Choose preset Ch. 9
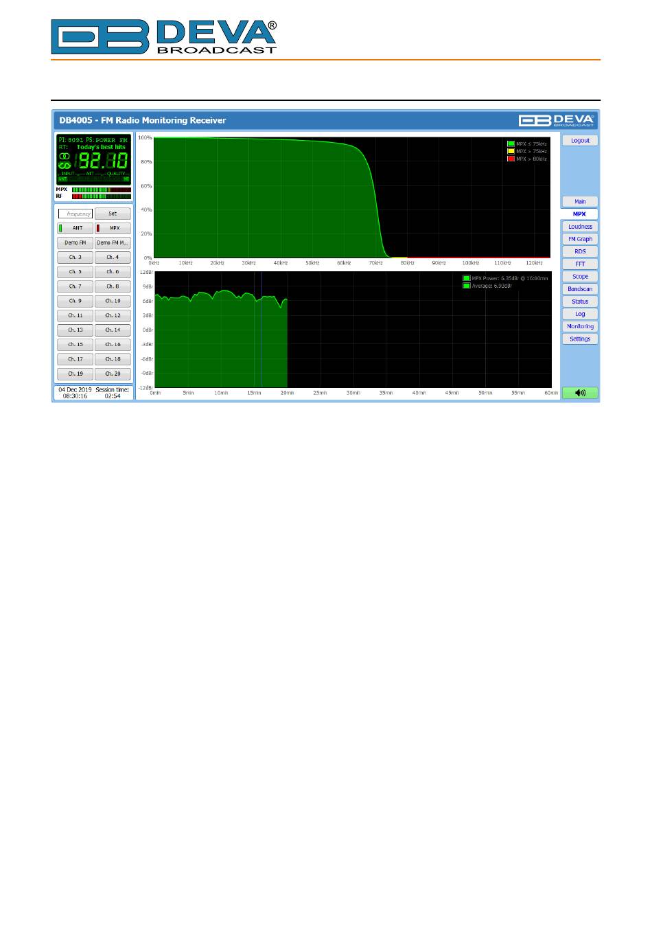 (x=75, y=301)
